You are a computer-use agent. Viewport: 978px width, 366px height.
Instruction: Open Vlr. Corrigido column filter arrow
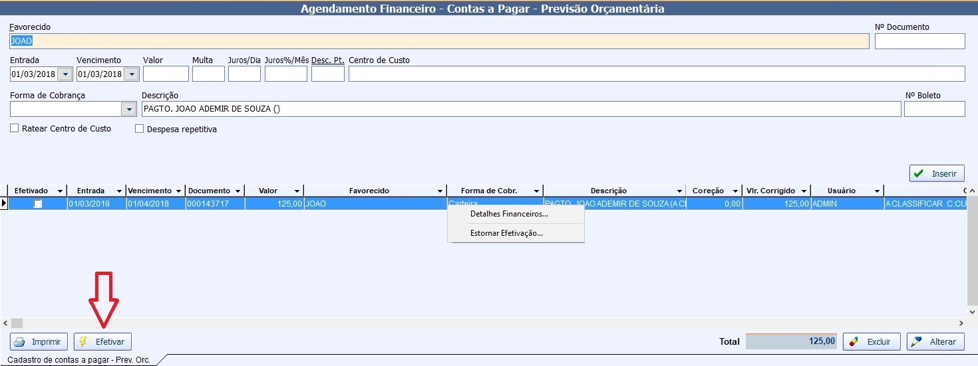[x=804, y=191]
